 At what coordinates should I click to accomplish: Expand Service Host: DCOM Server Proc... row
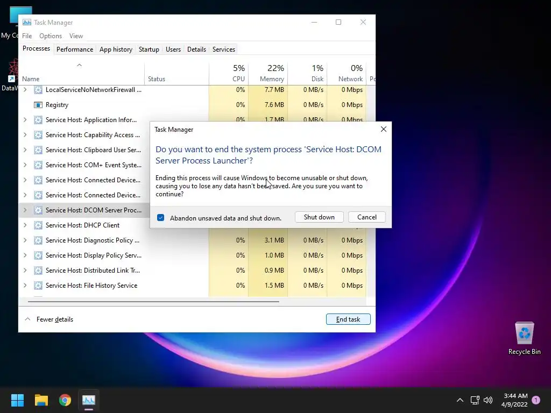coord(25,210)
